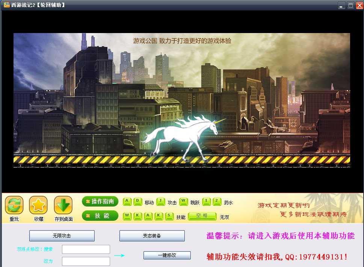This screenshot has height=267, width=364.
Task: Click the QQ:1977449131 contact text
Action: (316, 257)
